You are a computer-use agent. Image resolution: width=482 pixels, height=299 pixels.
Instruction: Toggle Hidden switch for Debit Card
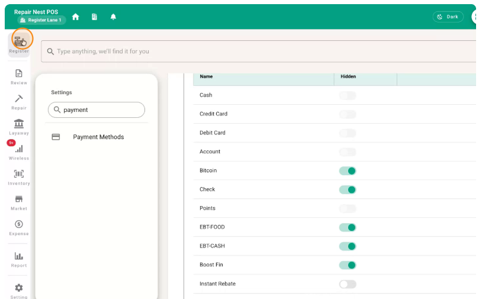(348, 133)
